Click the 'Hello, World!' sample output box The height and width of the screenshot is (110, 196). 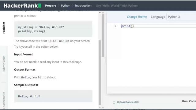click(x=53, y=96)
